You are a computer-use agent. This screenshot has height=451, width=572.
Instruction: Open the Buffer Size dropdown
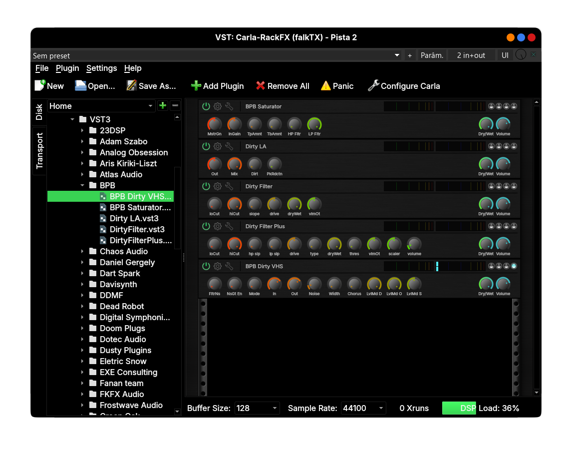257,408
